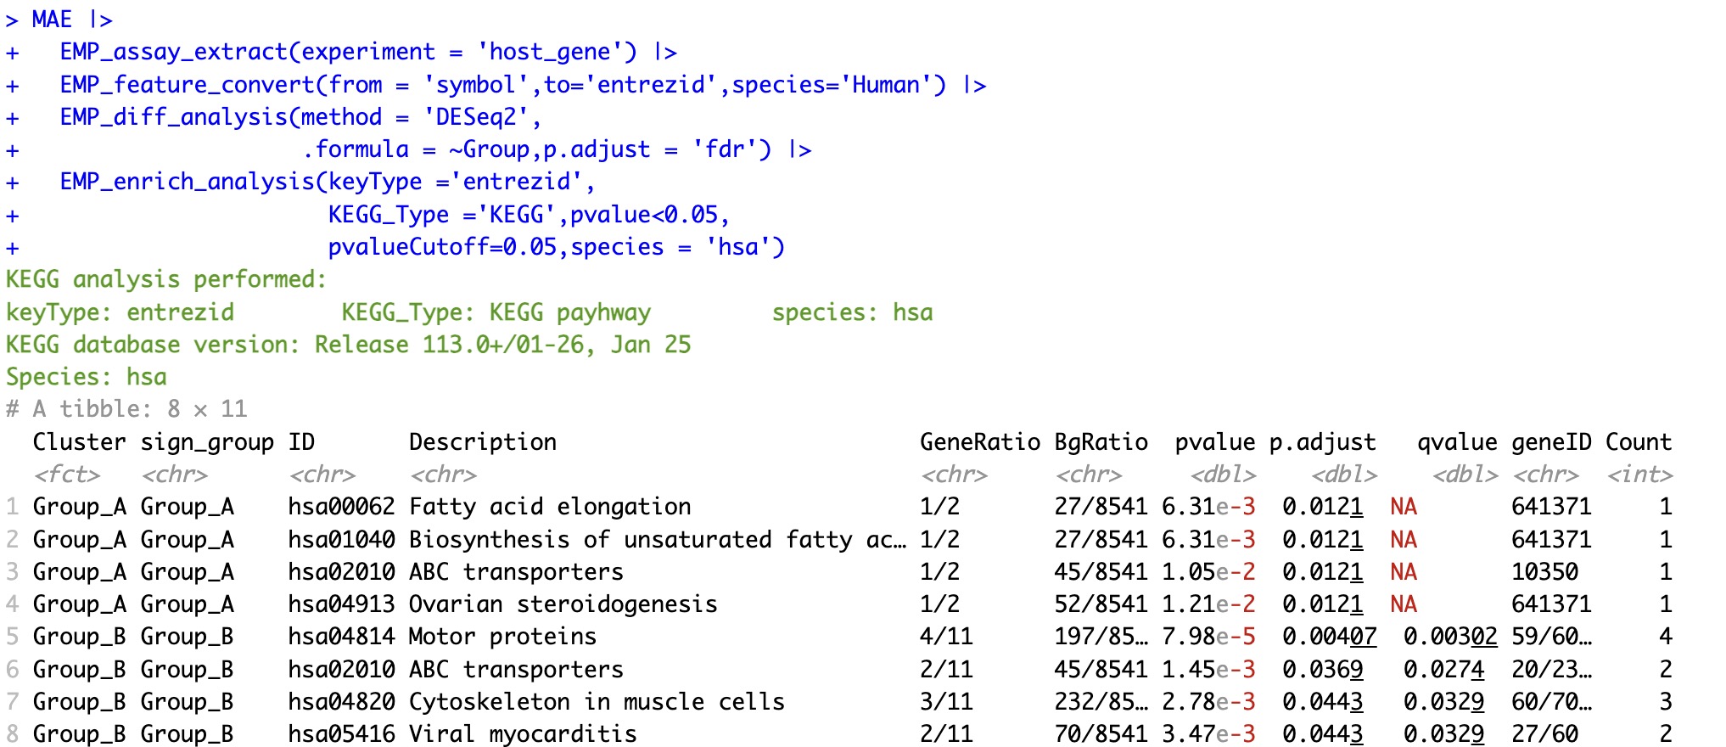Screen dimensions: 1726x747
Task: Select the Fatty acid elongation entry
Action: coord(550,507)
